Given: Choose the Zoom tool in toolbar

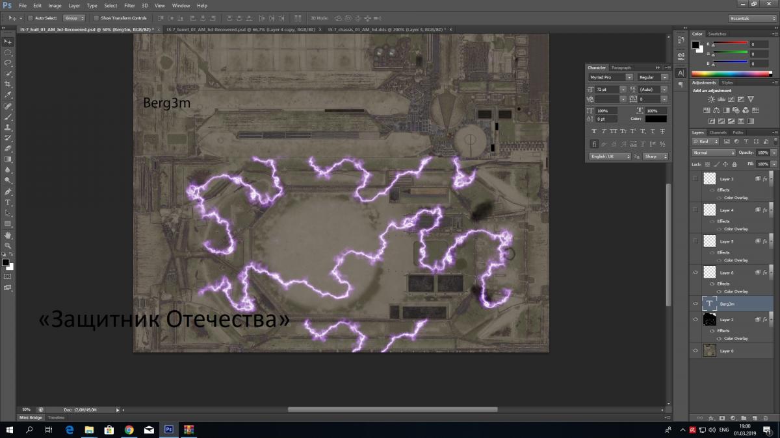Looking at the screenshot, I should point(8,245).
